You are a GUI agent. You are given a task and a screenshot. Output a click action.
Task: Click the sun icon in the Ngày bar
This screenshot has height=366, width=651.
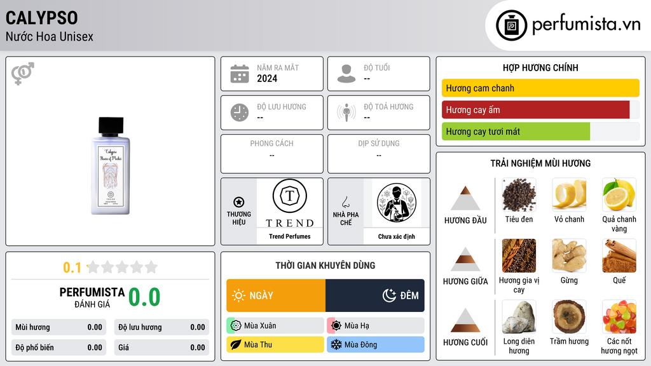coord(239,295)
